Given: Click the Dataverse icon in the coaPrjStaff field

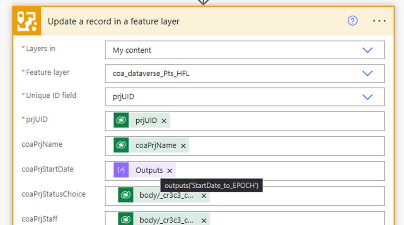Looking at the screenshot, I should coord(126,220).
